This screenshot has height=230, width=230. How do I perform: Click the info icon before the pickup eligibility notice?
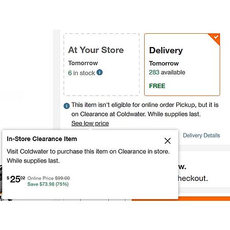(x=66, y=106)
